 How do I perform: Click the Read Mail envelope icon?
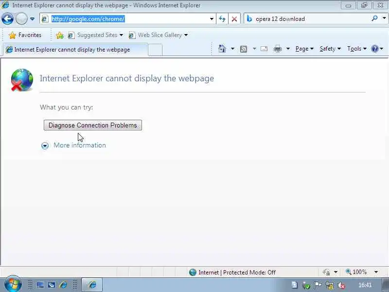tap(264, 49)
